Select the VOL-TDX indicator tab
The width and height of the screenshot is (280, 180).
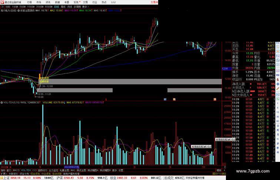coord(26,170)
